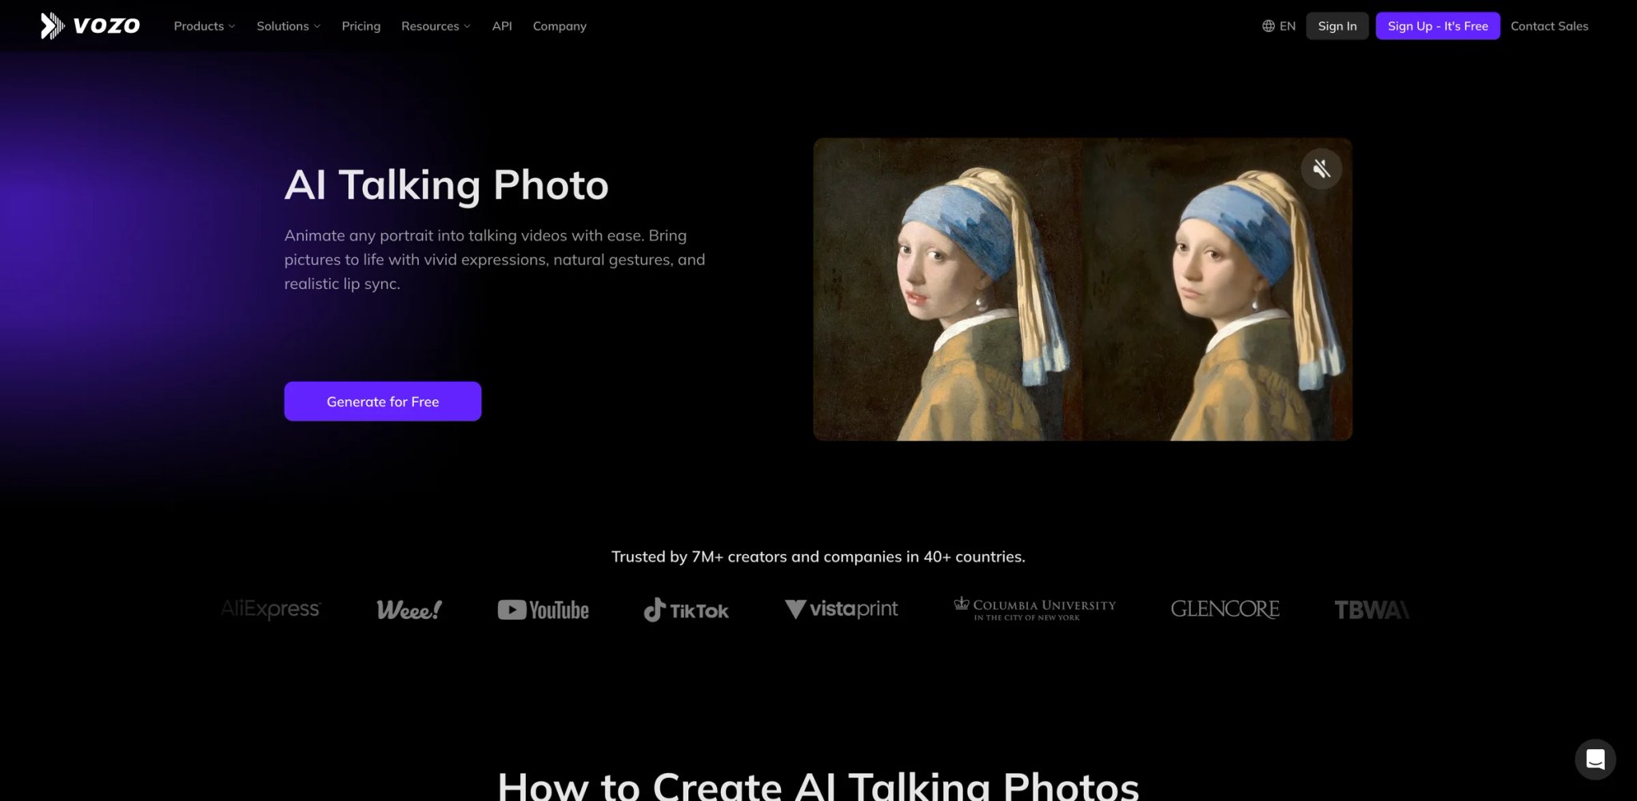This screenshot has height=801, width=1637.
Task: Unmute the video with the speaker icon
Action: click(x=1321, y=169)
